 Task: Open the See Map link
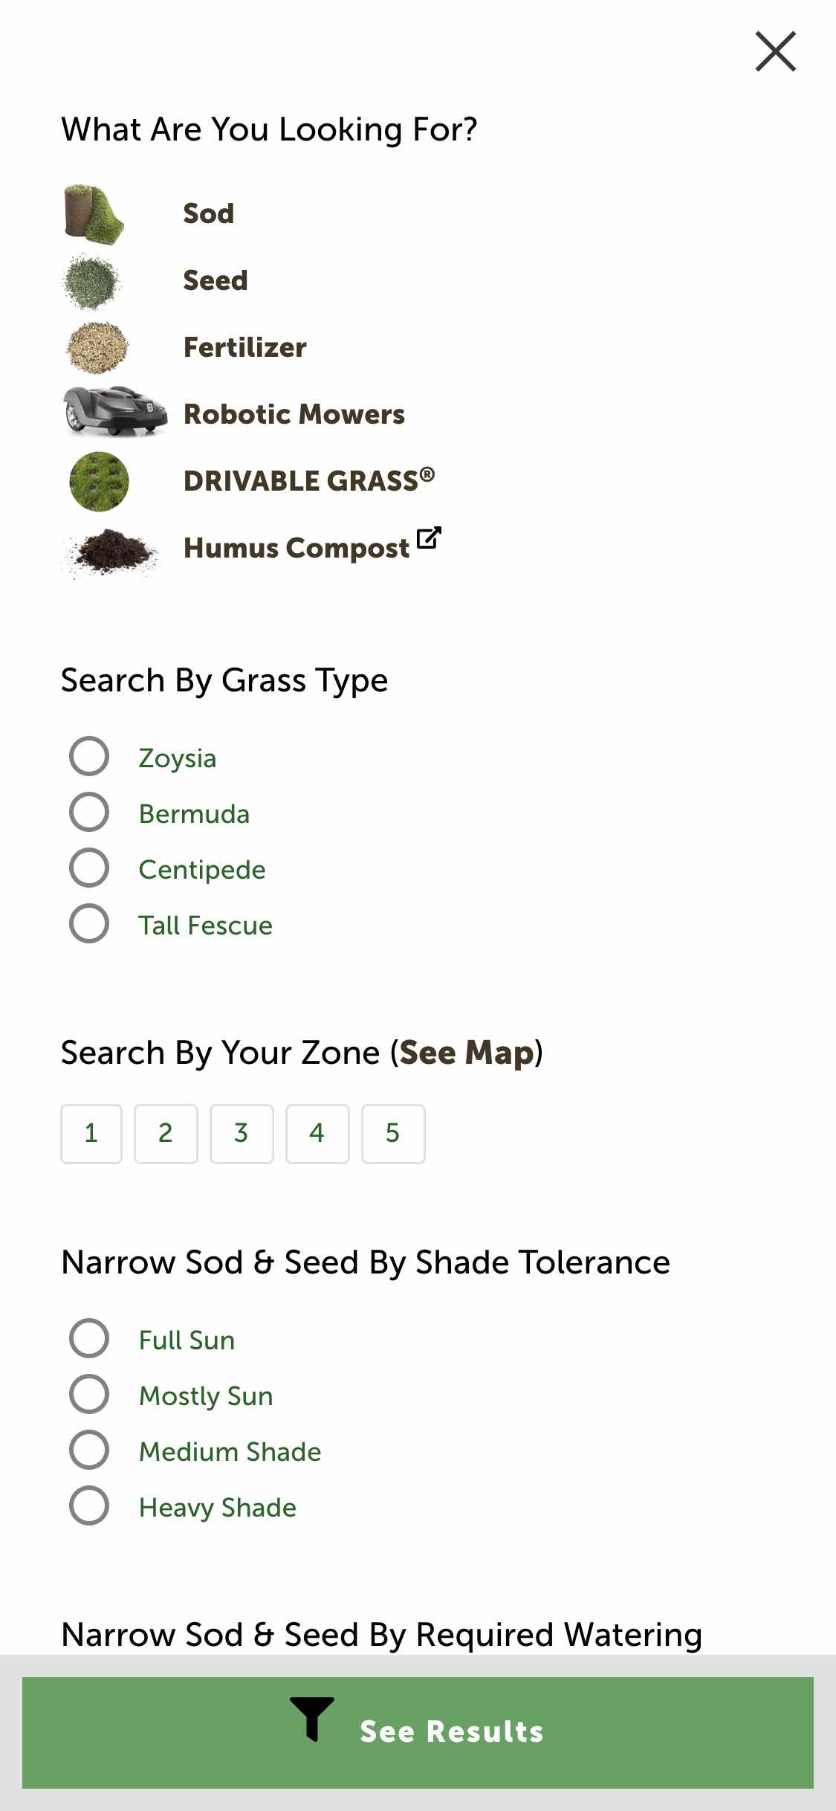click(467, 1053)
